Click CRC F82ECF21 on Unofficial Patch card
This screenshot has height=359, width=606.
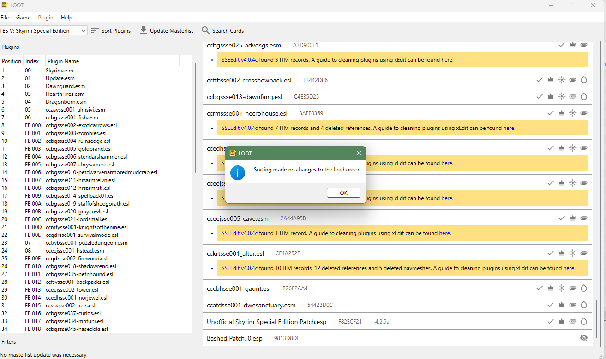click(350, 321)
